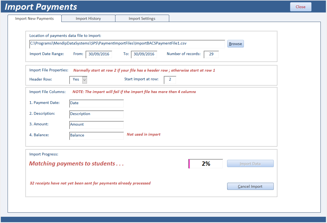Click the Payment Date column field
327x223 pixels.
click(x=96, y=103)
